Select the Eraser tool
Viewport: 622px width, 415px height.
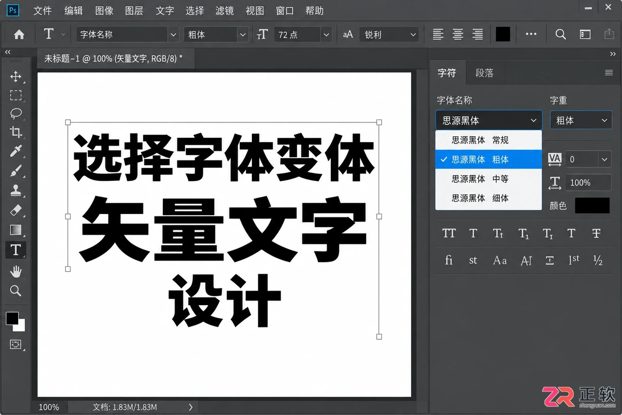pos(16,210)
